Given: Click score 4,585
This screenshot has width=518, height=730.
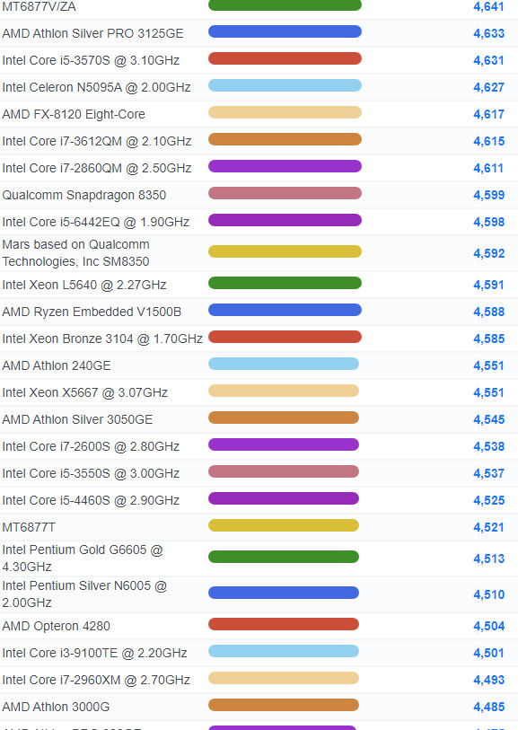Looking at the screenshot, I should click(x=488, y=339).
